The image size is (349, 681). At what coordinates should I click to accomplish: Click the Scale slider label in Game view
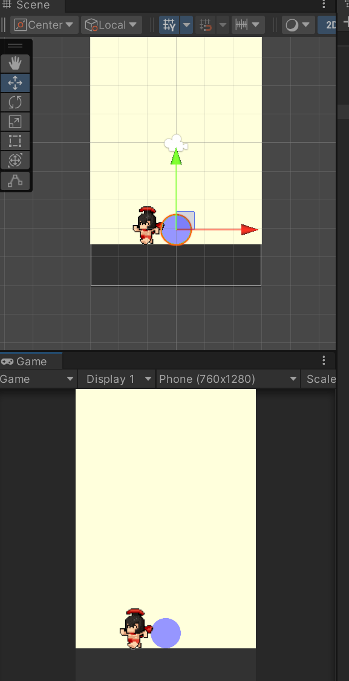tap(321, 379)
